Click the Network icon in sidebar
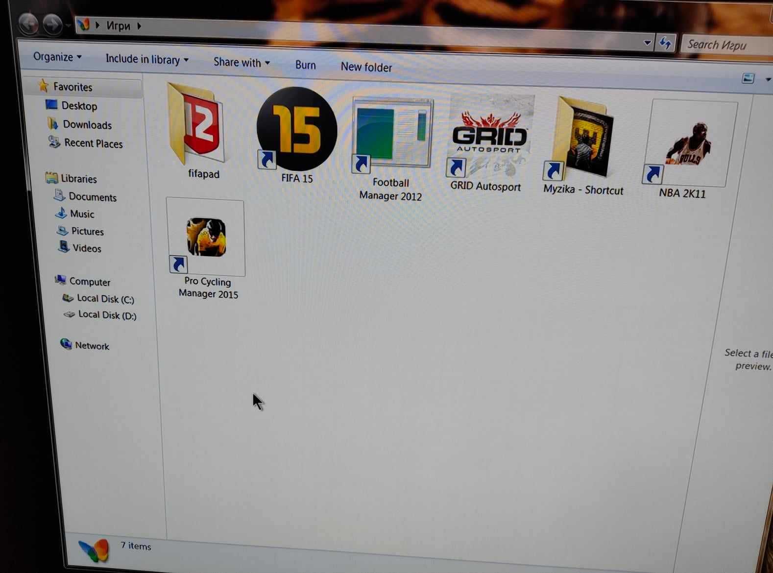The image size is (773, 573). point(66,344)
